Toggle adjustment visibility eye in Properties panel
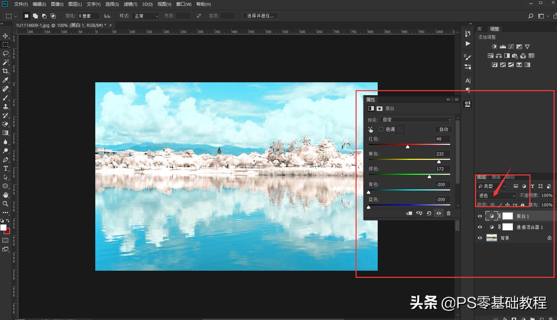 click(x=439, y=213)
